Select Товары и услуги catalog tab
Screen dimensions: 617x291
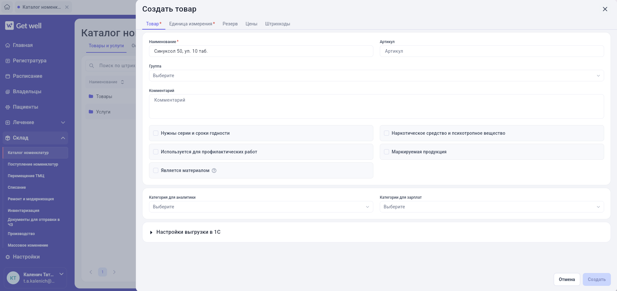click(x=106, y=46)
